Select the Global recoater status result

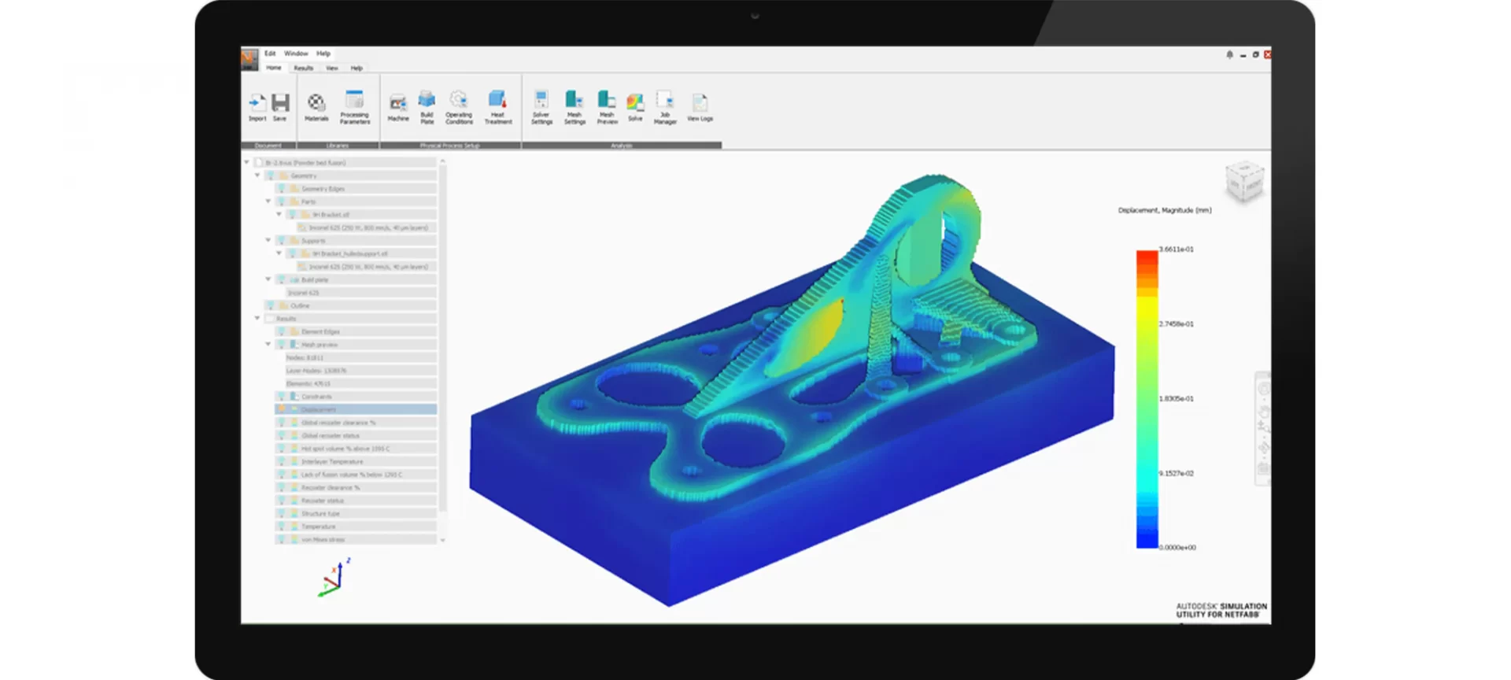coord(356,435)
